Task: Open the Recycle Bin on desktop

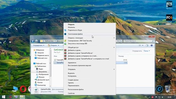Action: point(168,89)
